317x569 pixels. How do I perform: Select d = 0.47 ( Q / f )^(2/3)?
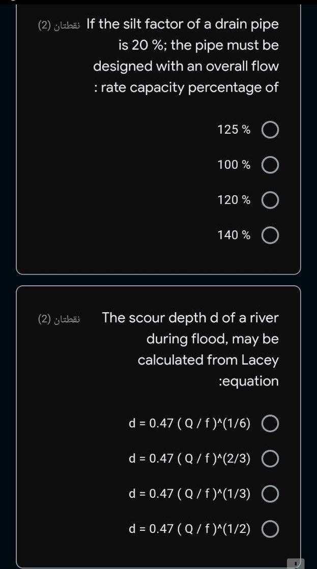pyautogui.click(x=271, y=458)
